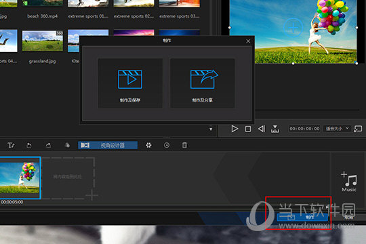The width and height of the screenshot is (366, 244).
Task: Click the plus circle in preview image
Action: click(293, 28)
